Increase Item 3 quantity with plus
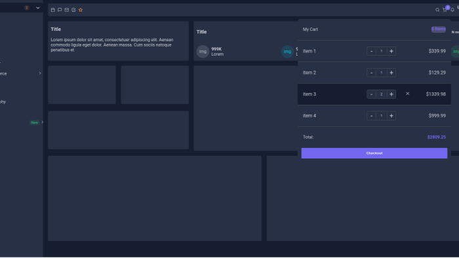This screenshot has width=459, height=258. tap(391, 94)
